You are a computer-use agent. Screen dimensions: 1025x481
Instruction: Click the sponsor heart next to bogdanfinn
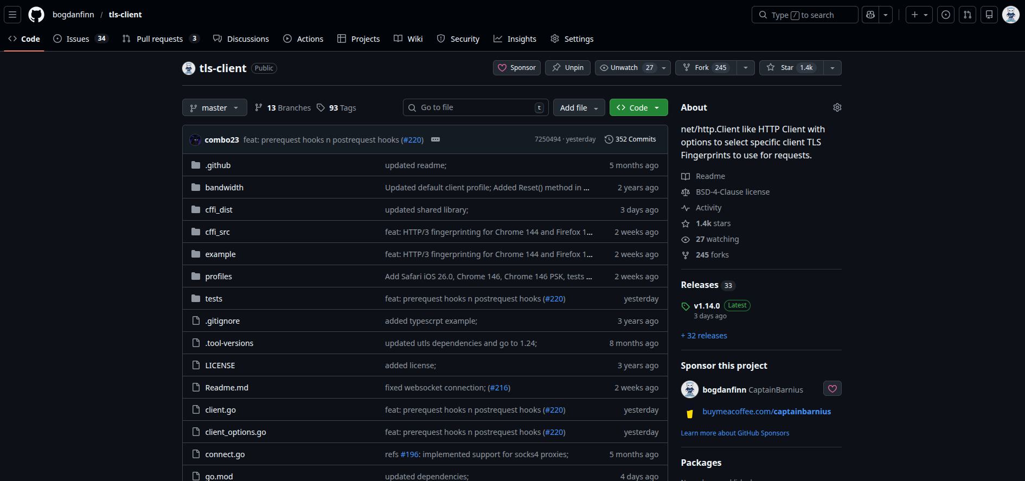click(x=832, y=389)
